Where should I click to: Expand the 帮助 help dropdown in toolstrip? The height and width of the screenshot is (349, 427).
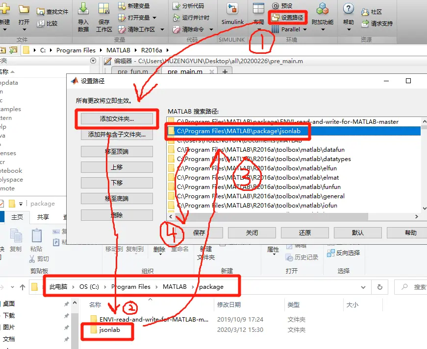click(349, 29)
